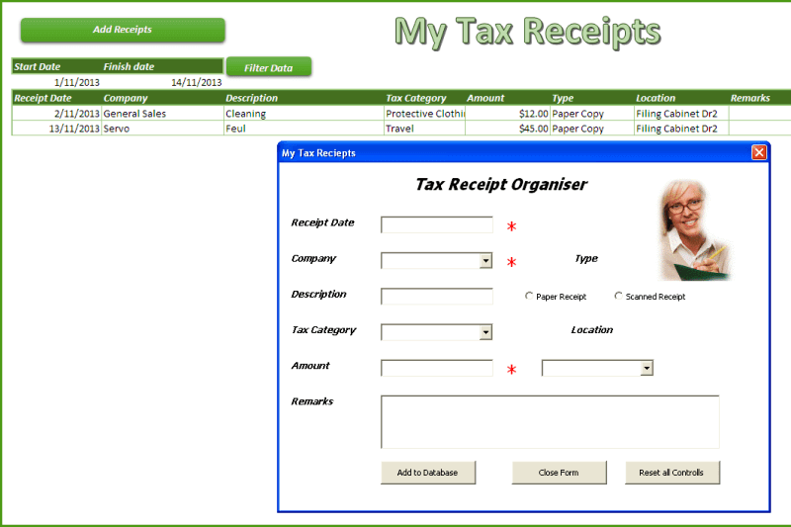Click Reset all Controls button
Image resolution: width=791 pixels, height=527 pixels.
coord(672,473)
